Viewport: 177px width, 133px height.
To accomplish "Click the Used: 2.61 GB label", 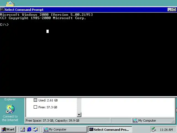I will (48, 100).
